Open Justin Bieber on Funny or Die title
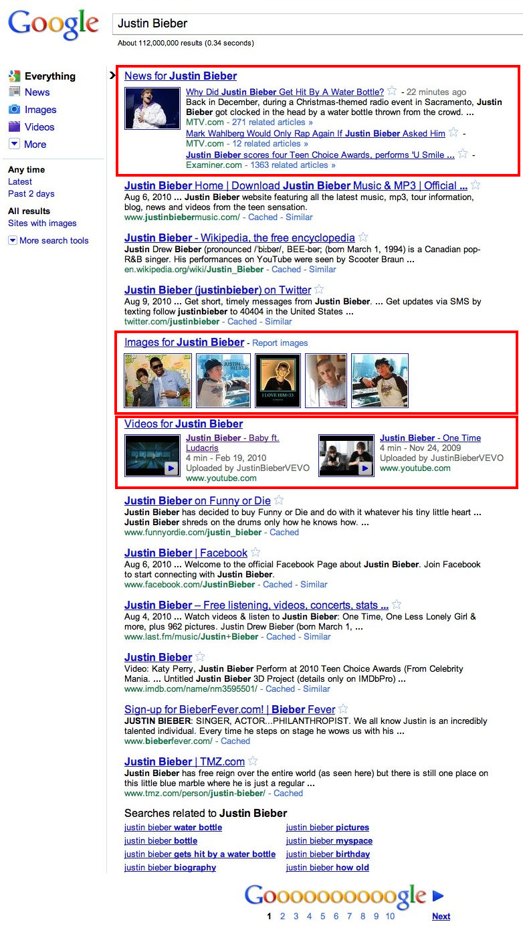Screen dimensions: 523x932 click(197, 500)
